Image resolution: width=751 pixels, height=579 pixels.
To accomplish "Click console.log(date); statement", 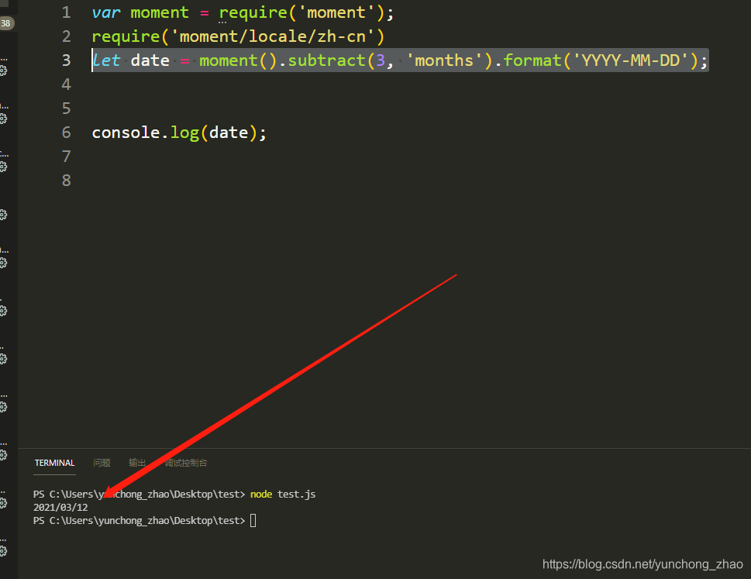I will click(179, 133).
